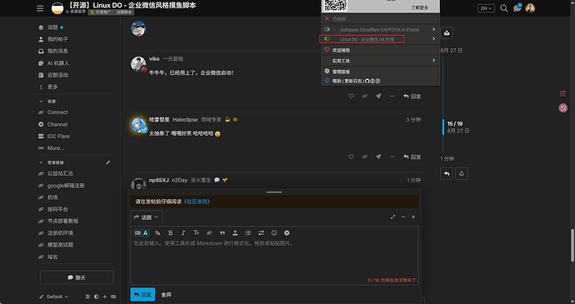Image resolution: width=575 pixels, height=304 pixels.
Task: Click the upload icon in editor toolbar
Action: tap(235, 233)
